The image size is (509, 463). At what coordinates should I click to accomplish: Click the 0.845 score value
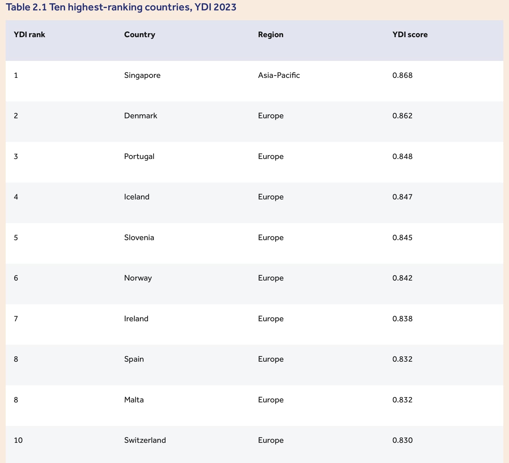point(403,237)
